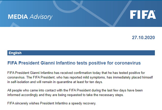Click 'self-isolation' in the first paragraph
The height and width of the screenshot is (110, 162).
[20, 82]
